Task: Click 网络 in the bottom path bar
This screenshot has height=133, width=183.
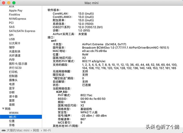Action: tap(36, 130)
